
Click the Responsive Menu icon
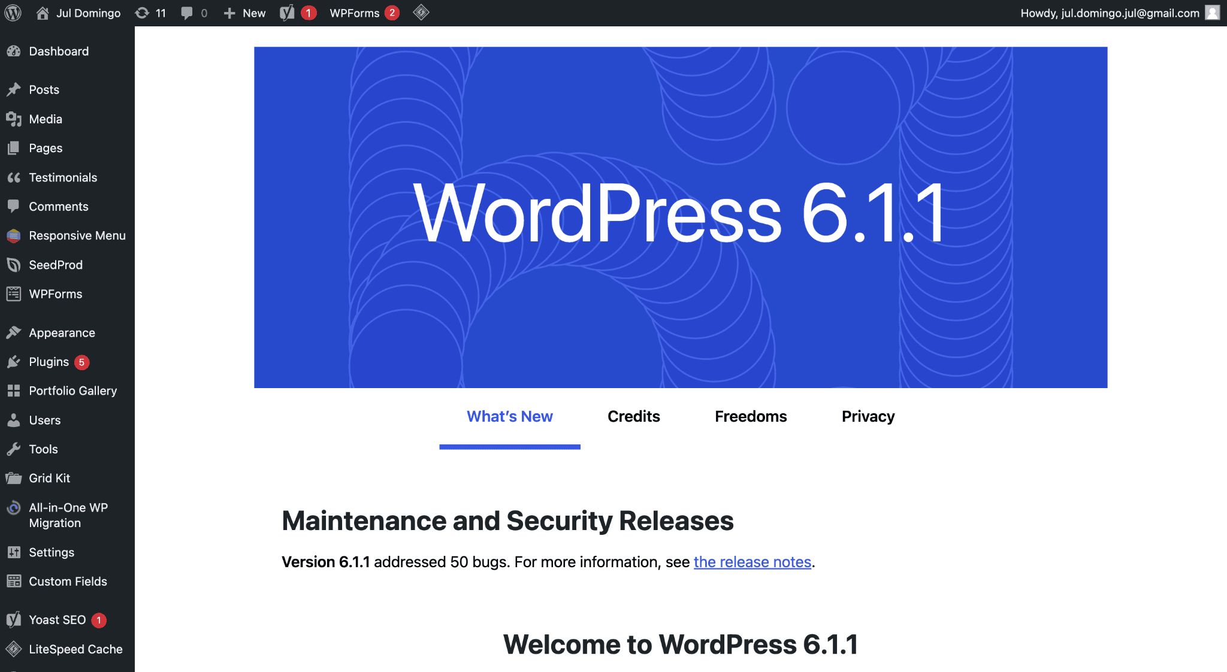coord(14,236)
